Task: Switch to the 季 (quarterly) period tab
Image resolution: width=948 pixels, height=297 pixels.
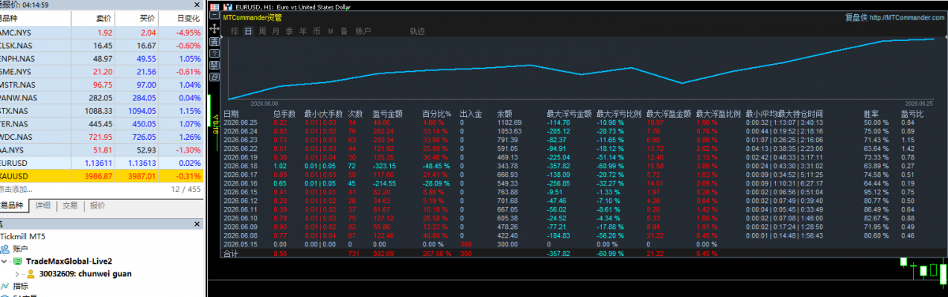Action: coord(290,32)
